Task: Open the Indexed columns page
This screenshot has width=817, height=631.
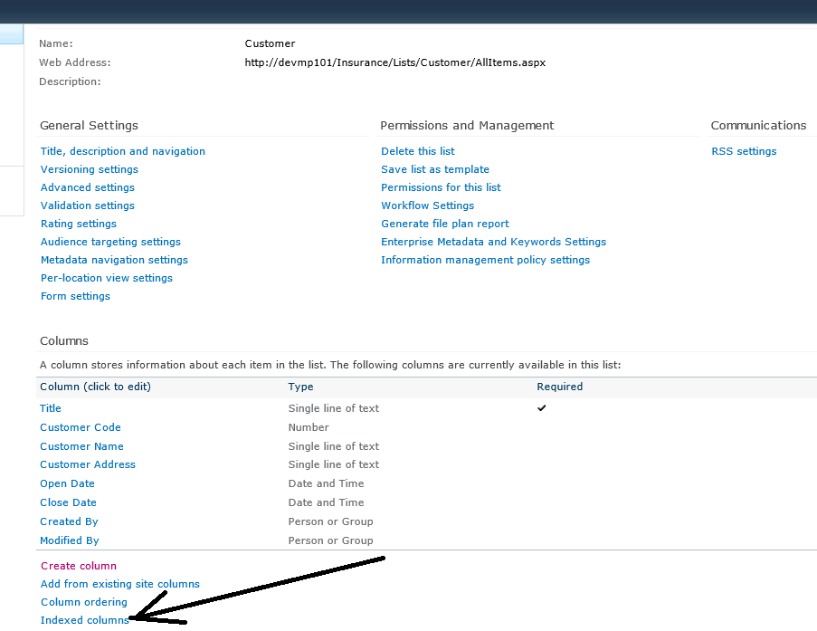Action: [x=83, y=620]
